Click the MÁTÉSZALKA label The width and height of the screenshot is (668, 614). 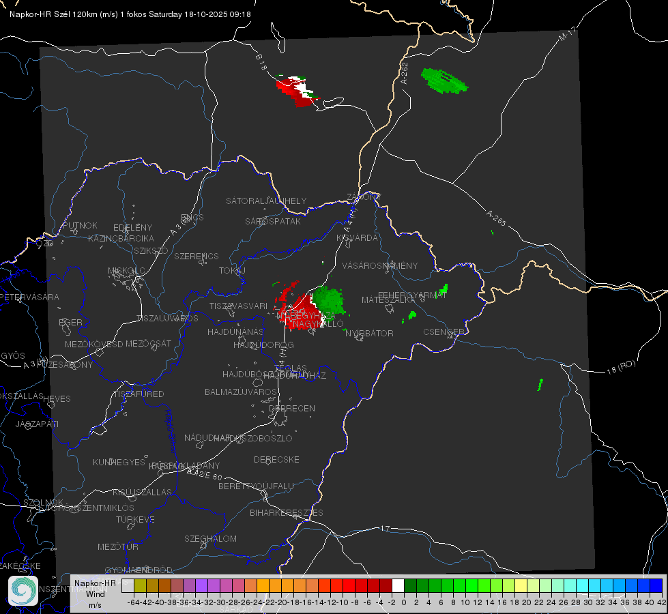(x=388, y=300)
